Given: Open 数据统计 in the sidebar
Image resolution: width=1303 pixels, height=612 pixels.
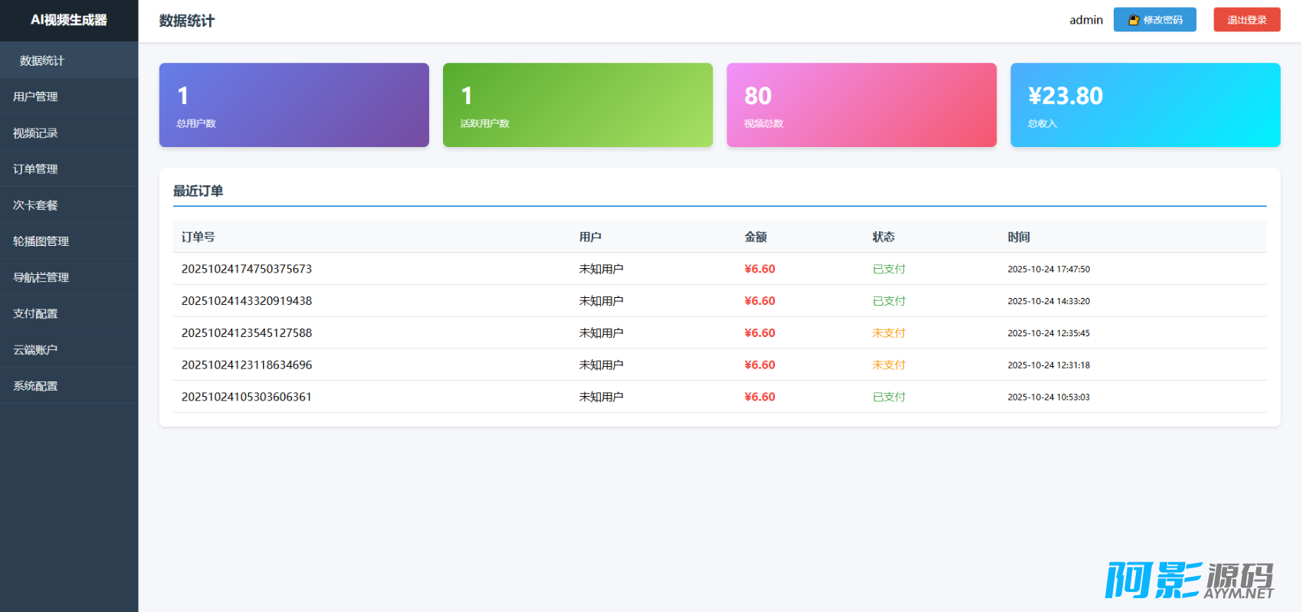Looking at the screenshot, I should [x=42, y=61].
